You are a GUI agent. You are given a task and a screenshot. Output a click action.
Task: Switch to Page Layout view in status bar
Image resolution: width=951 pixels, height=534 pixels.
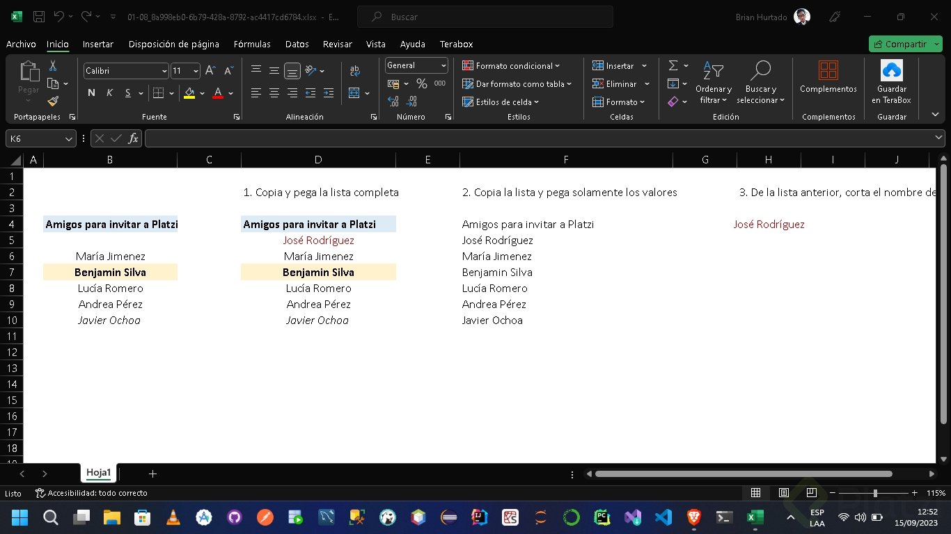click(784, 493)
